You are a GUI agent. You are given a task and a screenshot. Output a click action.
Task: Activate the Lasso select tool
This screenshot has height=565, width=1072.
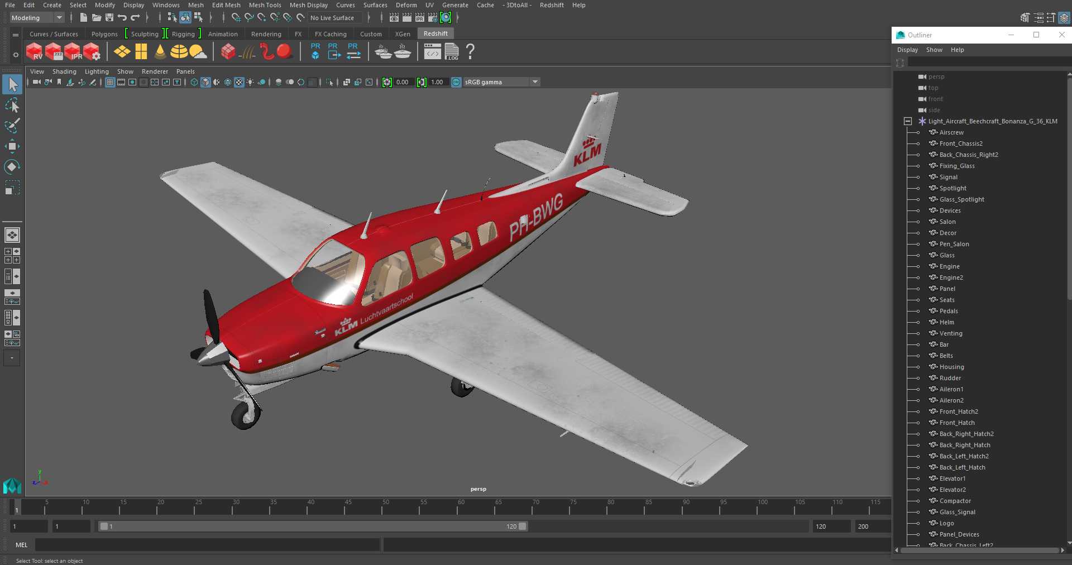(12, 105)
